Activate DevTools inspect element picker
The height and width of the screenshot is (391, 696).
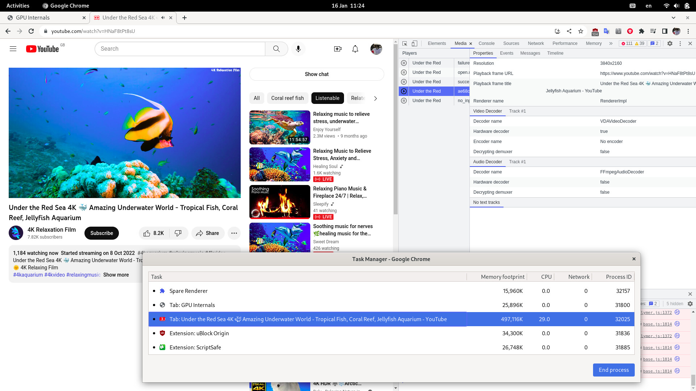[405, 43]
